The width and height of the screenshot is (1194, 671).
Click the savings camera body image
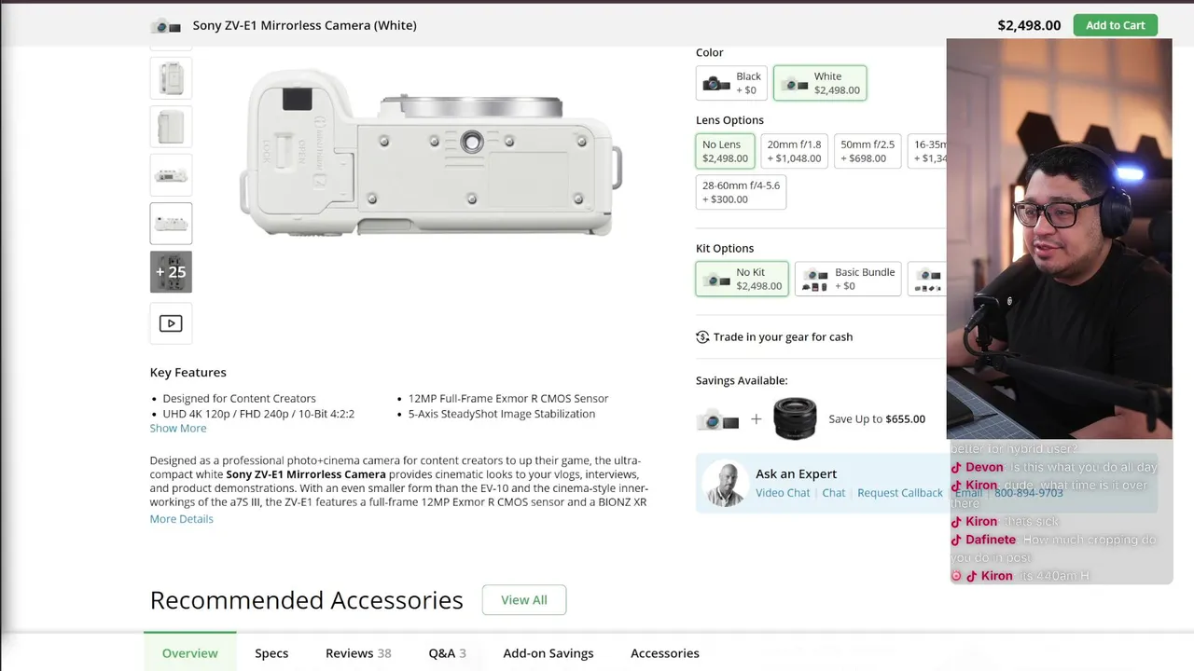[x=717, y=421]
